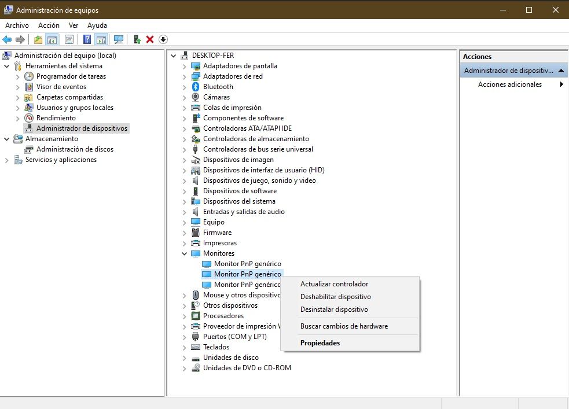Select Dispositivos de juego, sonido y video
This screenshot has height=409, width=569.
[259, 180]
